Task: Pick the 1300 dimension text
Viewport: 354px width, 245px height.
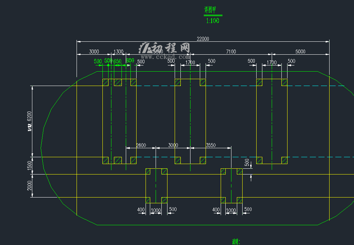Action: [118, 51]
